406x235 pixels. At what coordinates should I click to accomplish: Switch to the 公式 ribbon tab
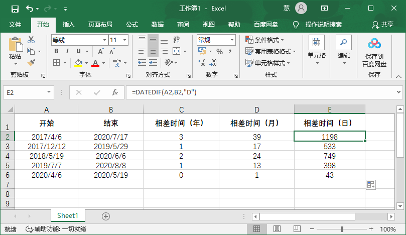click(132, 24)
